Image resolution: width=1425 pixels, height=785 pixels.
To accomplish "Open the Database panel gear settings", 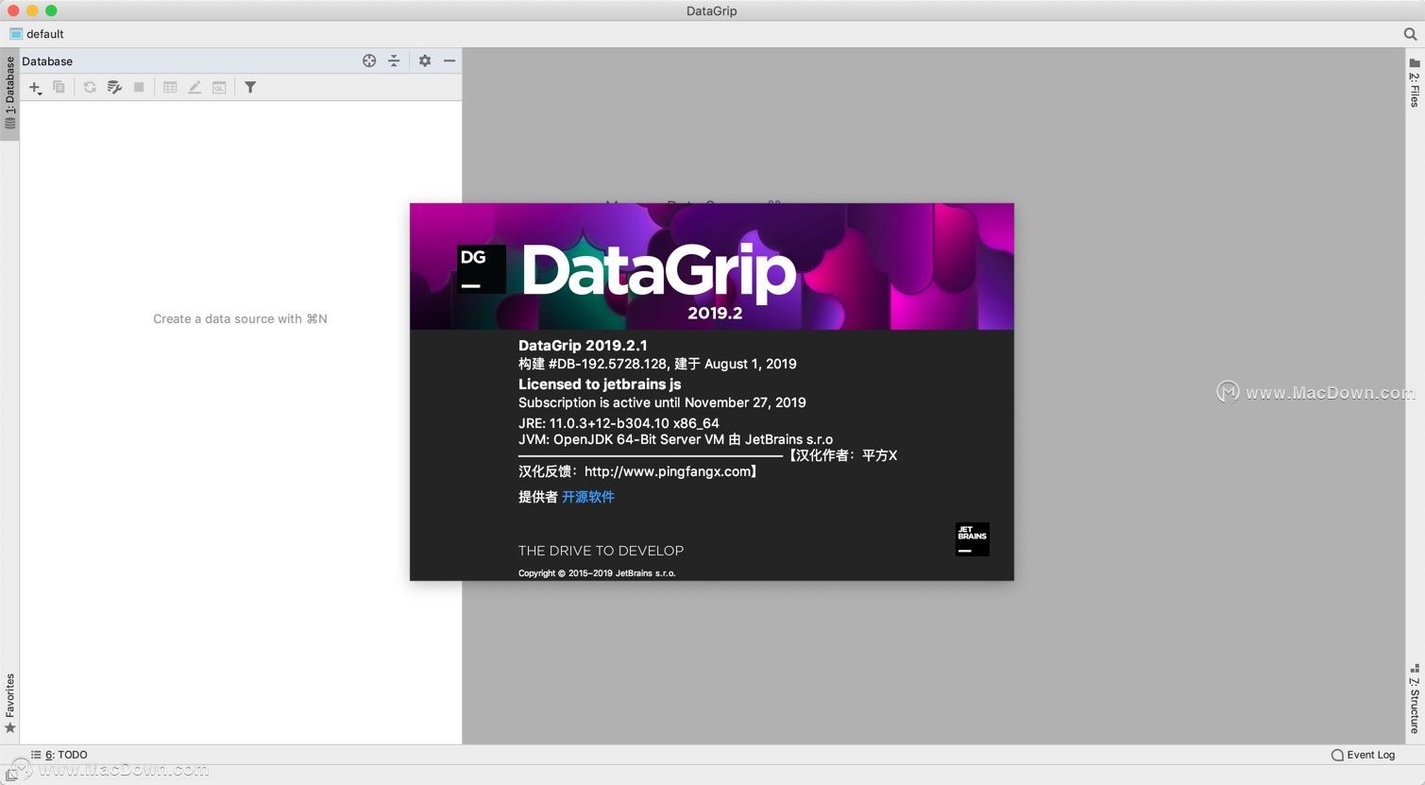I will 425,60.
